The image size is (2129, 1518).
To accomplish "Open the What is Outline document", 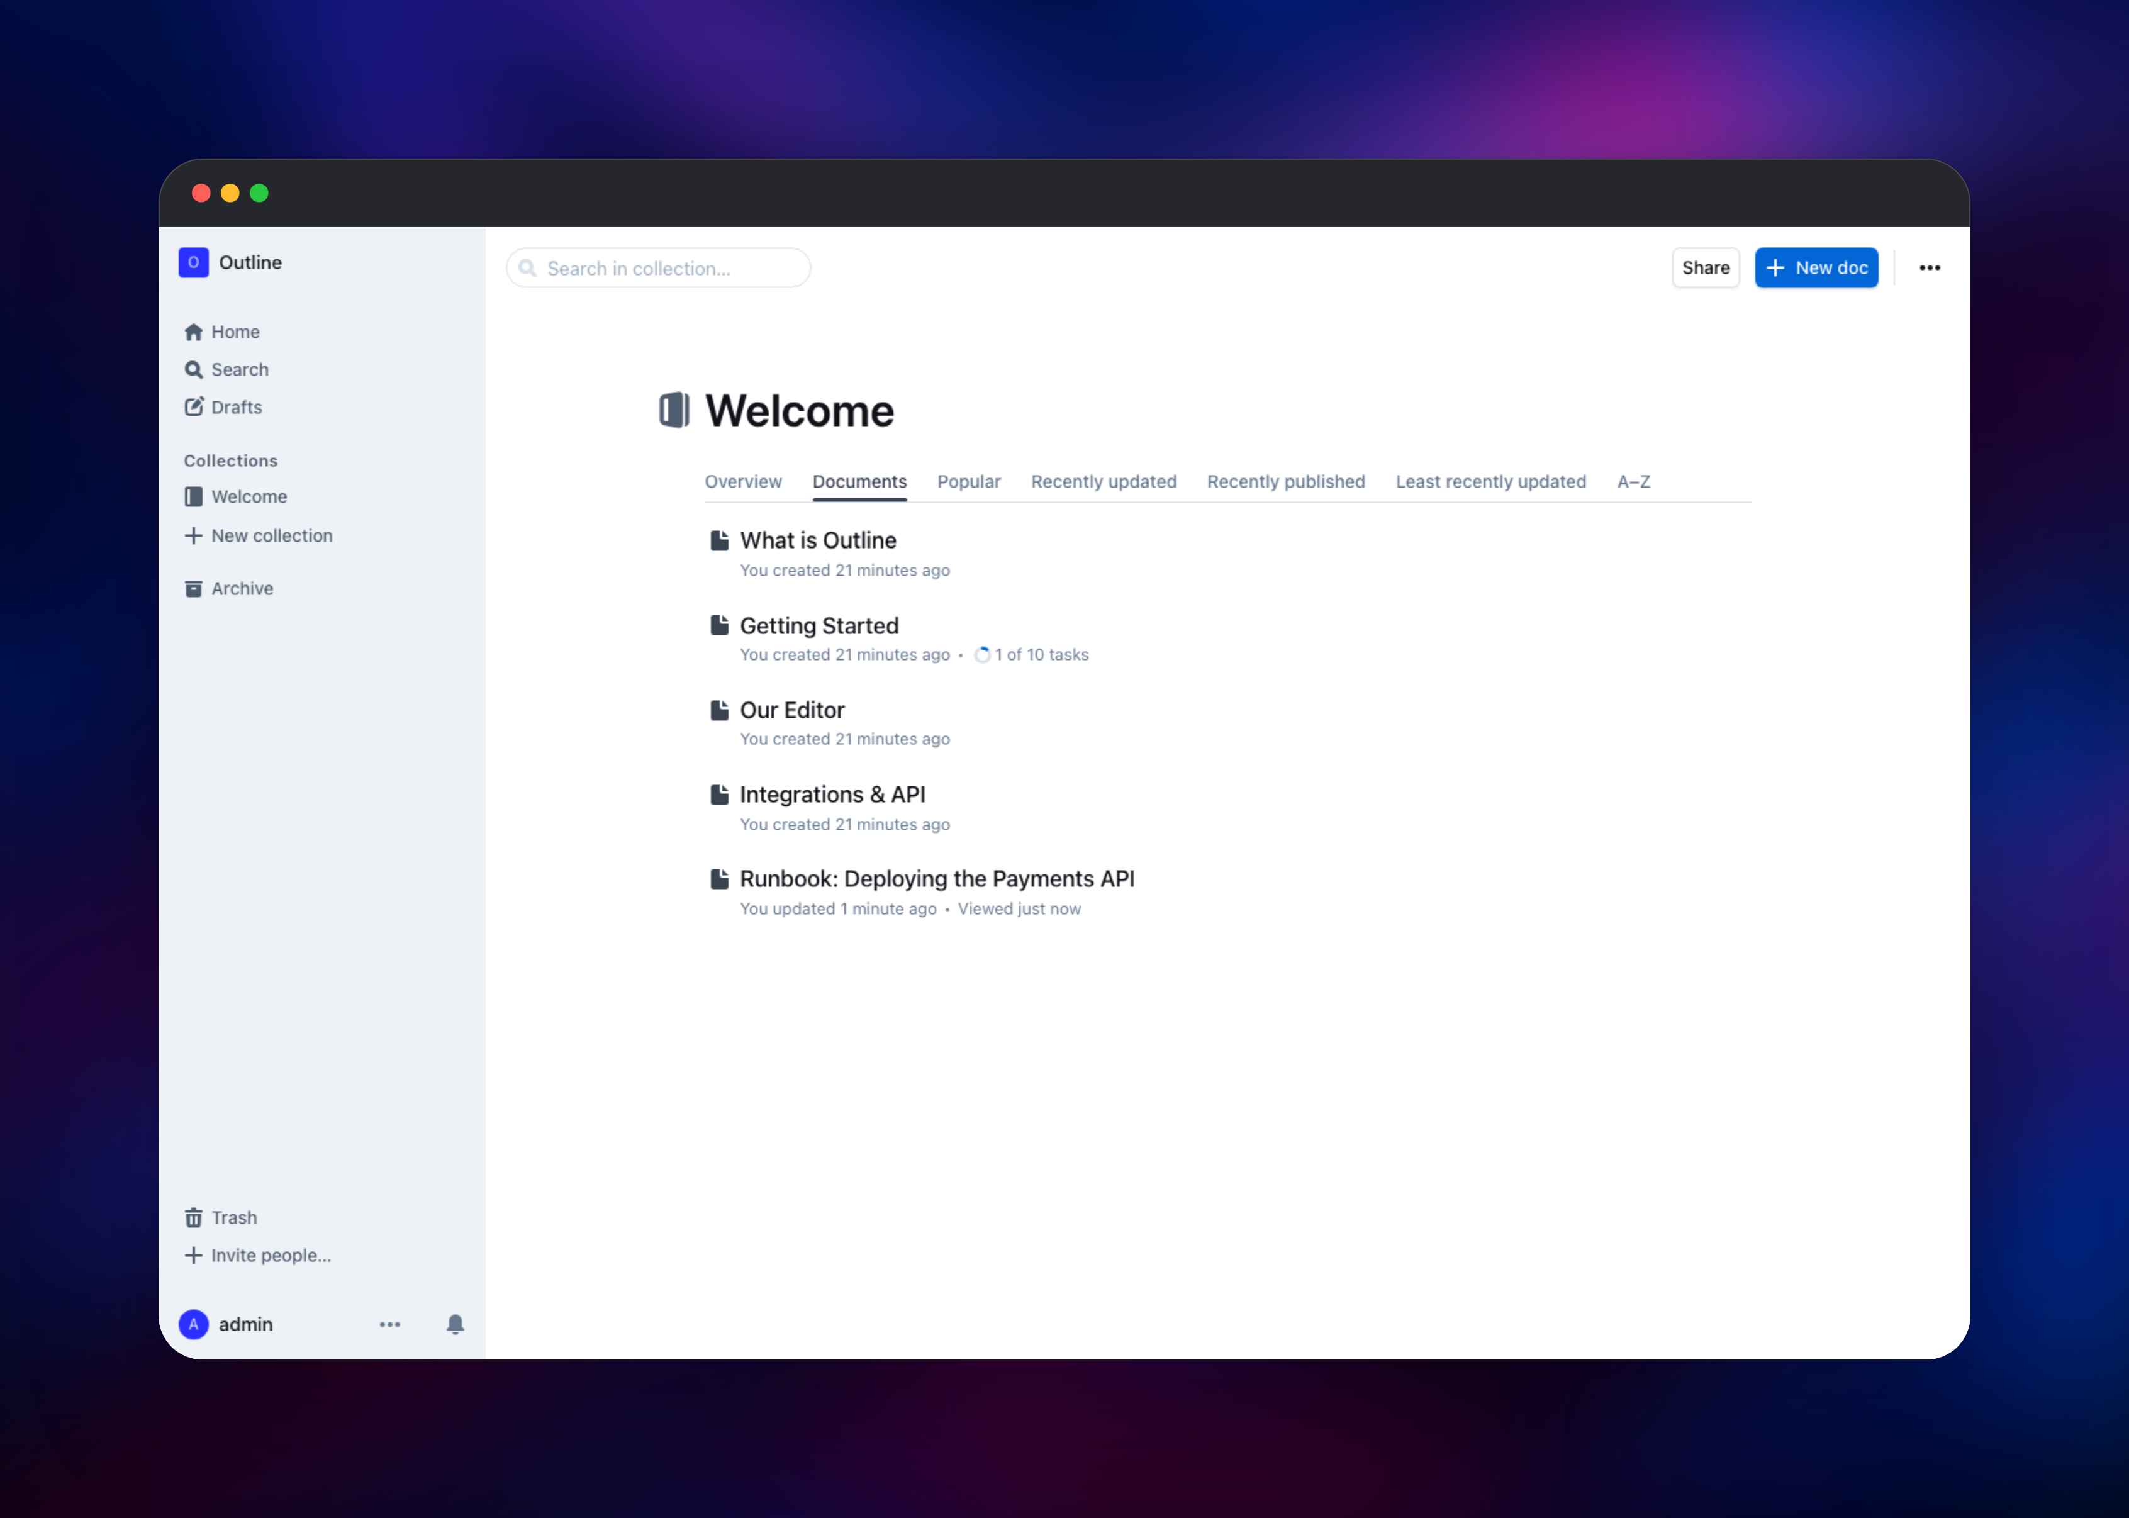I will click(818, 540).
